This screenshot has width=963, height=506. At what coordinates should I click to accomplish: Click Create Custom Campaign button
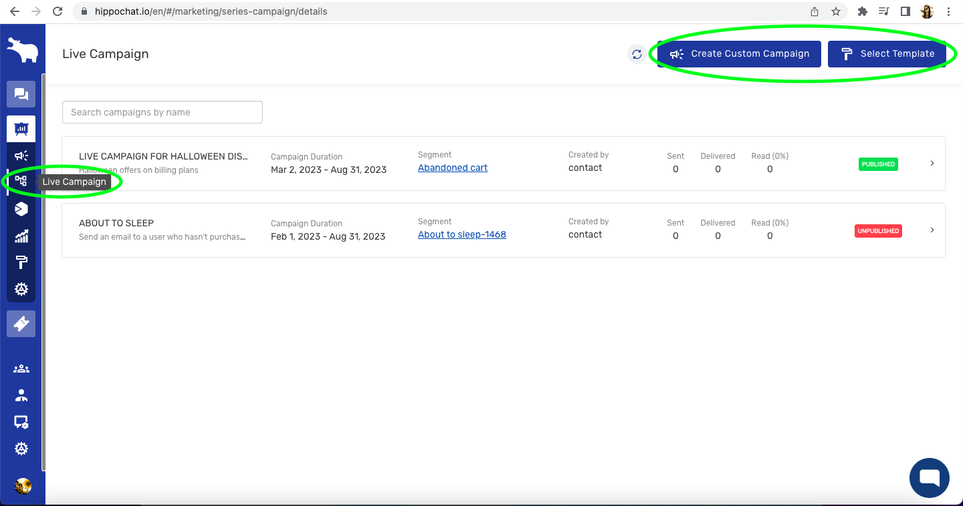[x=739, y=54]
